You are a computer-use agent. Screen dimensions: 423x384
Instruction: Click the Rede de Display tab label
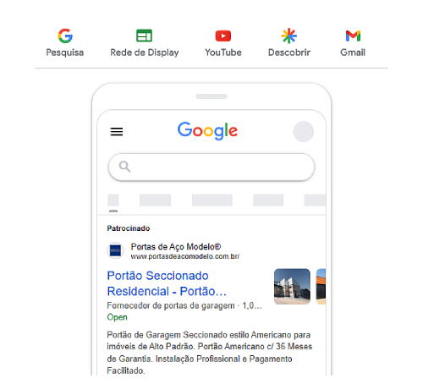pos(145,52)
